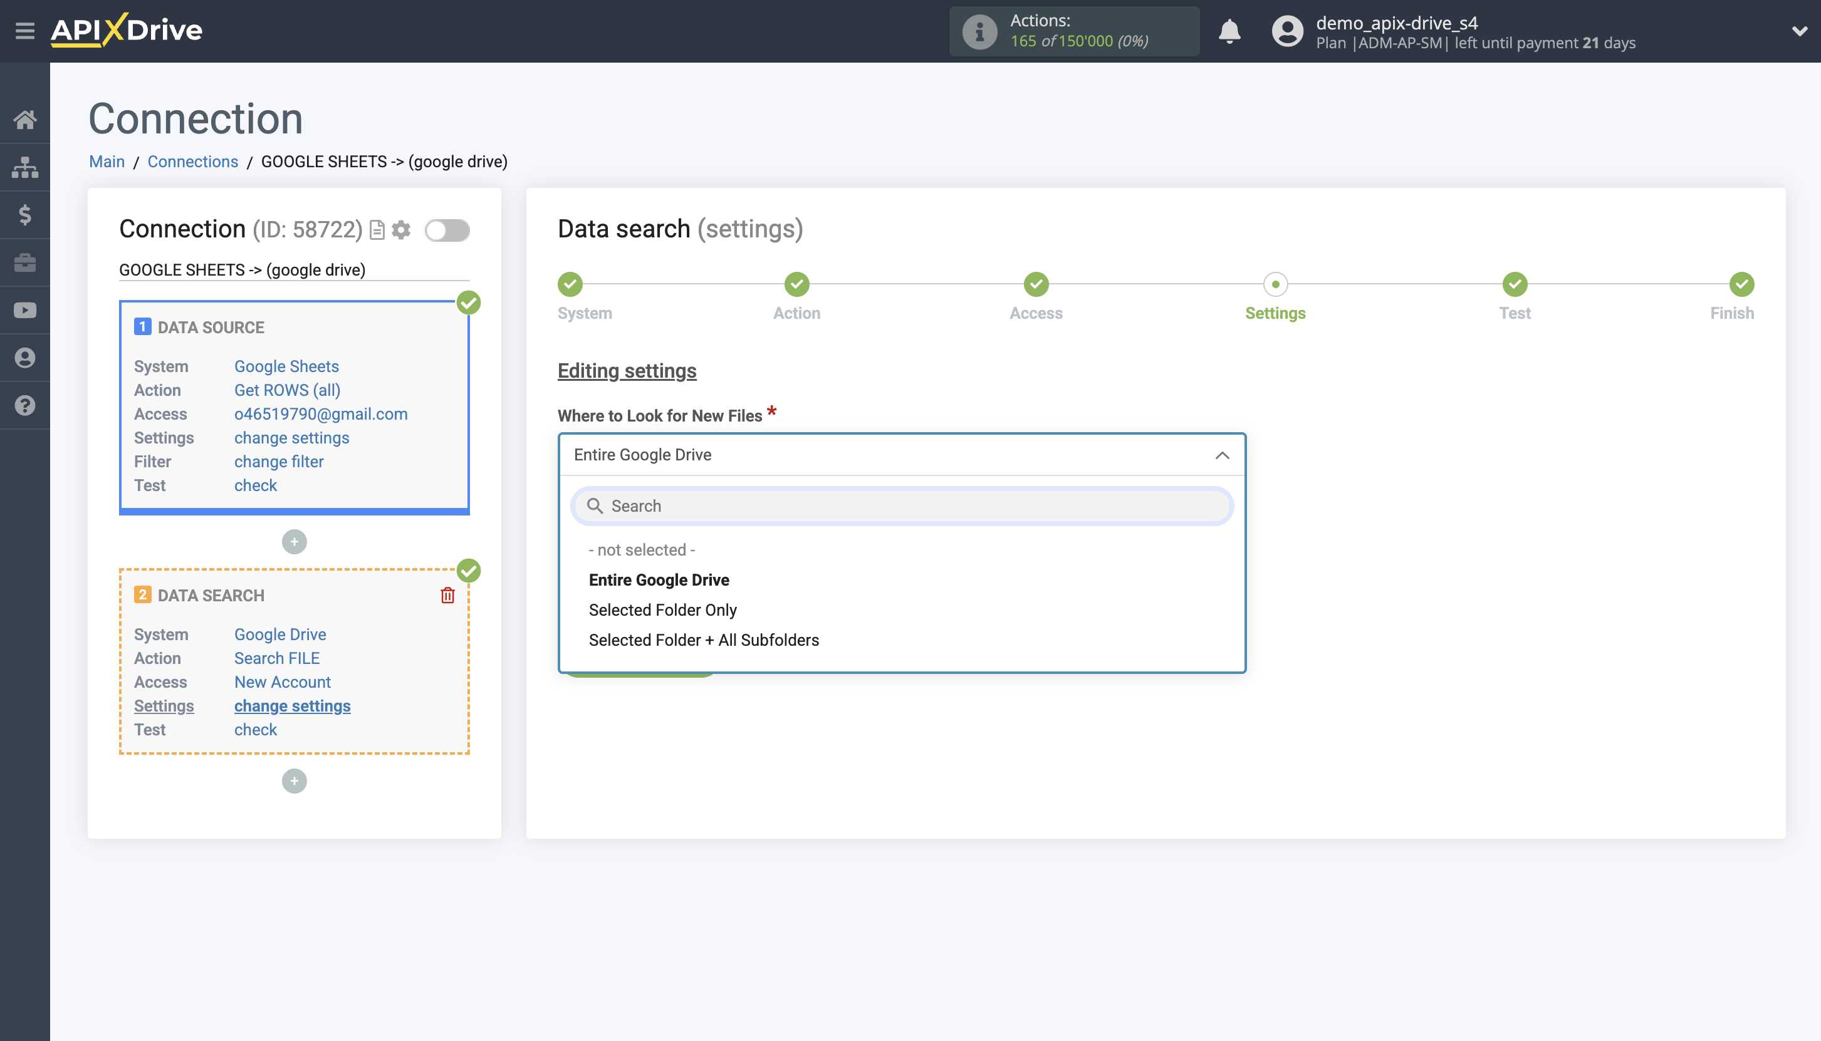Add a block after Data Search

click(x=294, y=782)
